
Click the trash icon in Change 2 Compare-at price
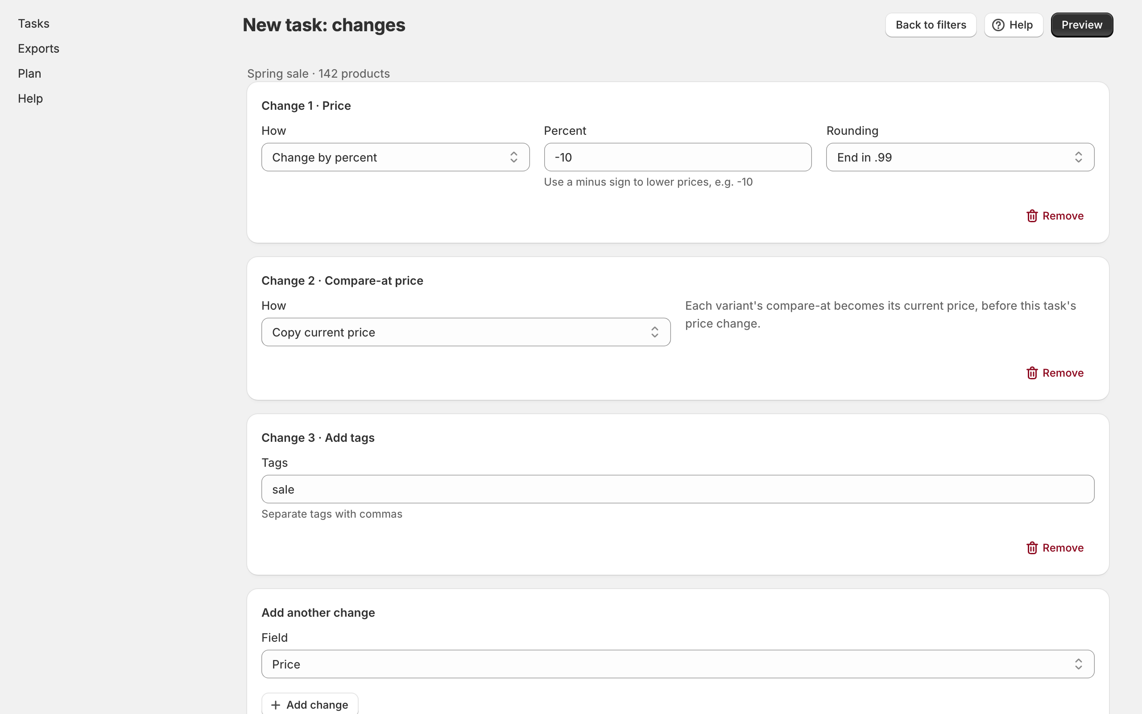coord(1032,373)
